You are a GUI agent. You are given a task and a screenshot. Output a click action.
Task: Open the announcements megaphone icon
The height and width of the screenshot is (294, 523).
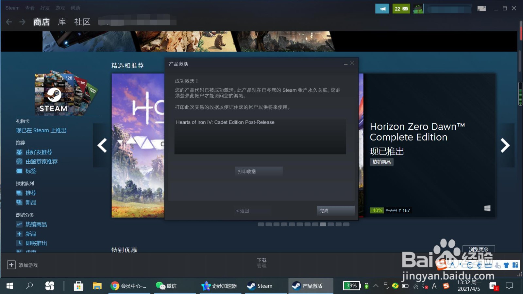pyautogui.click(x=382, y=9)
